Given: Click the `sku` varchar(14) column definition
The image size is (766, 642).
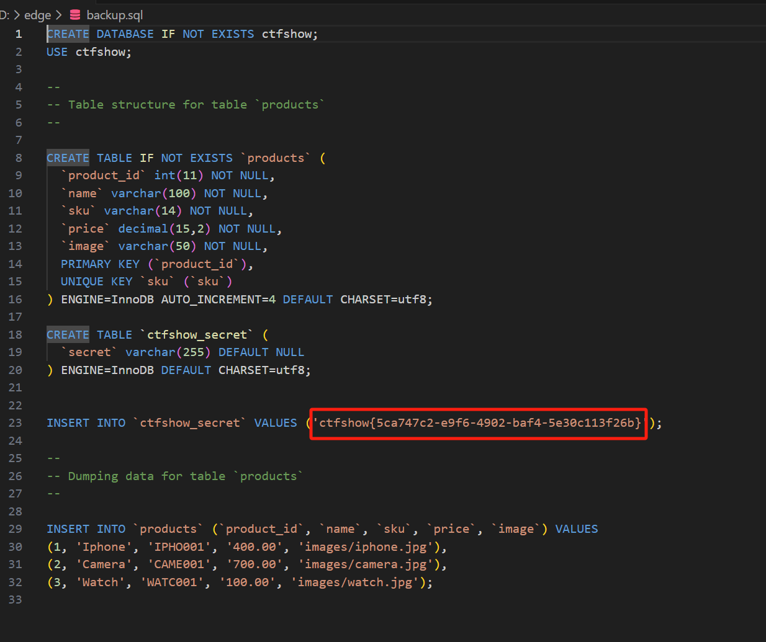Looking at the screenshot, I should pyautogui.click(x=157, y=211).
